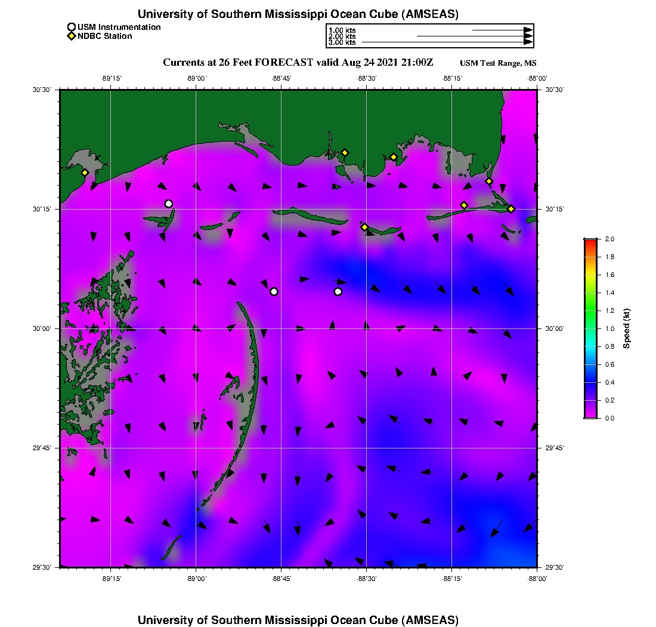The image size is (656, 627).
Task: Select the NDBC diamond on the island near -88°30'
Action: 364,227
